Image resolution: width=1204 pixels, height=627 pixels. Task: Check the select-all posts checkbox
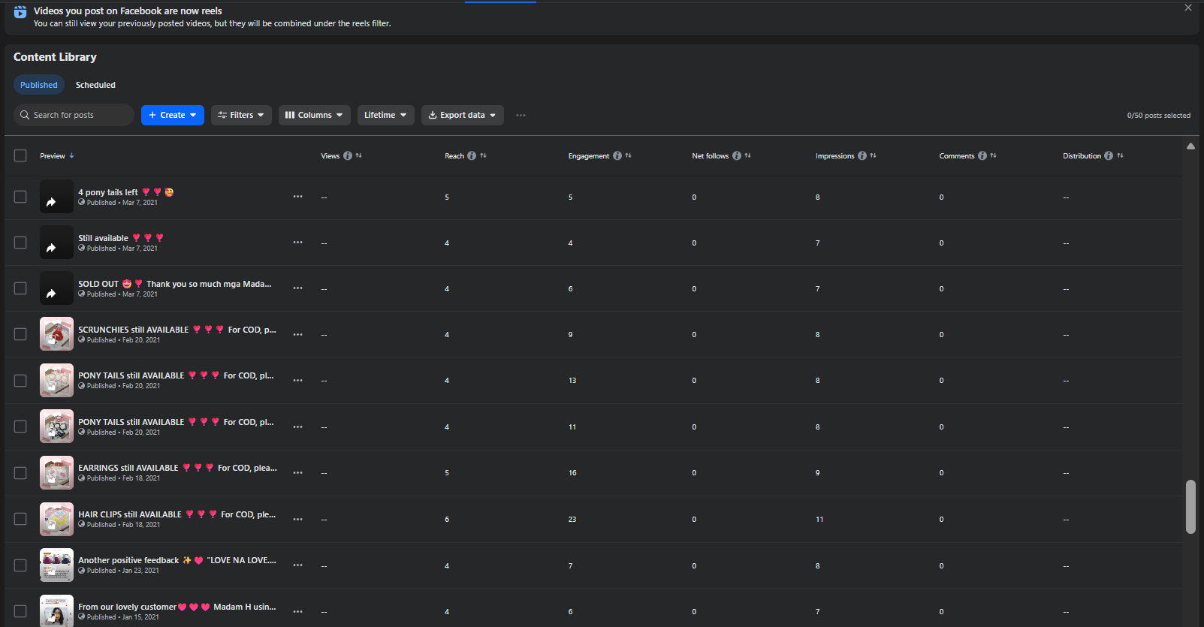tap(20, 155)
